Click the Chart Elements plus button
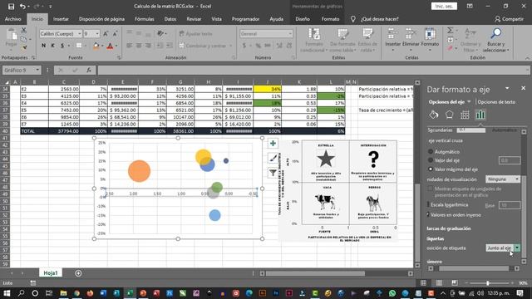 tap(273, 144)
